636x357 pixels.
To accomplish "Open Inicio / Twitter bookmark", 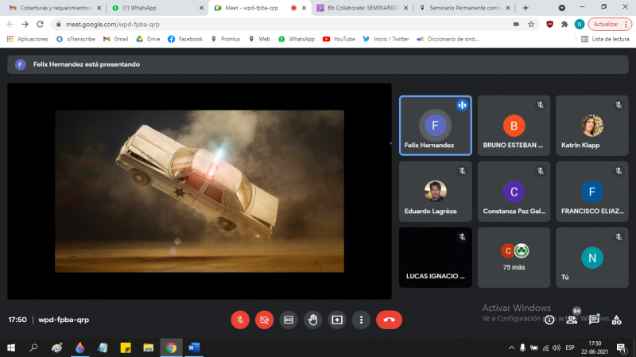I will click(x=386, y=39).
